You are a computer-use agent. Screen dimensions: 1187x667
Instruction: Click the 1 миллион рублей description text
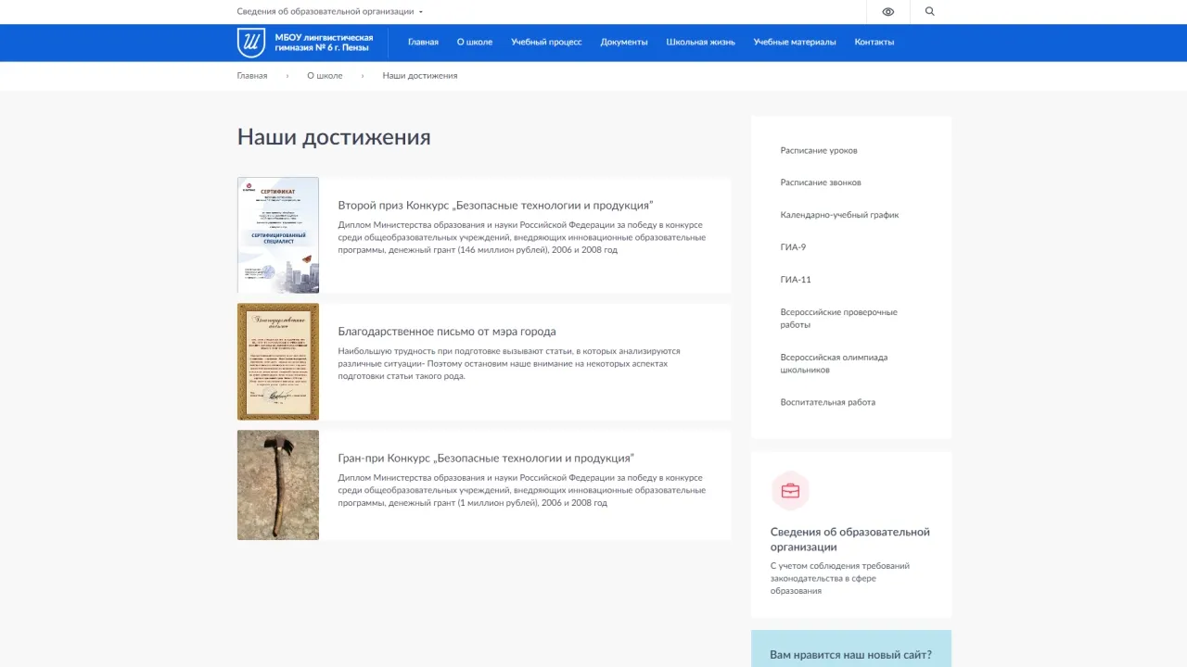[x=521, y=490]
